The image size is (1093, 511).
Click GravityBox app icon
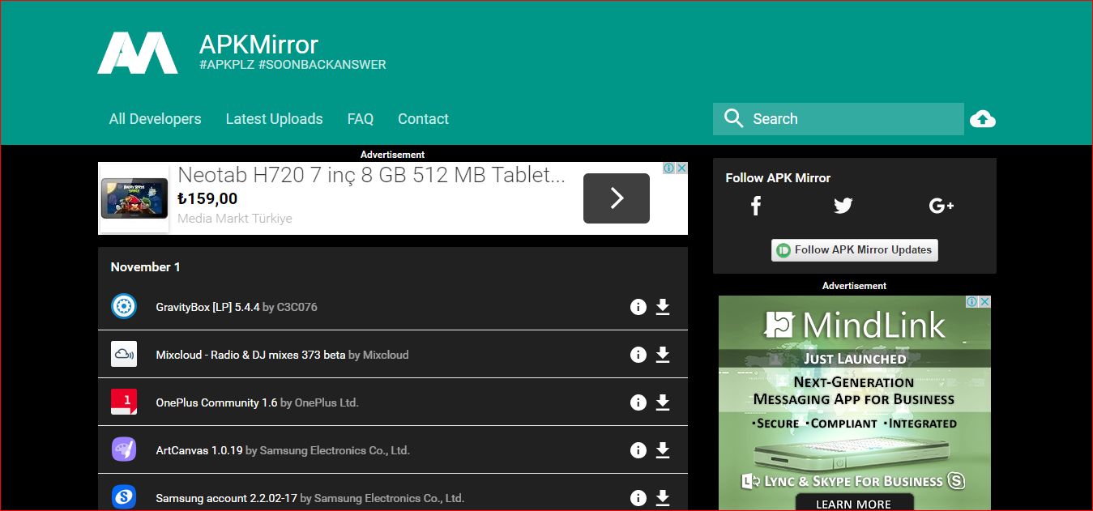click(124, 306)
